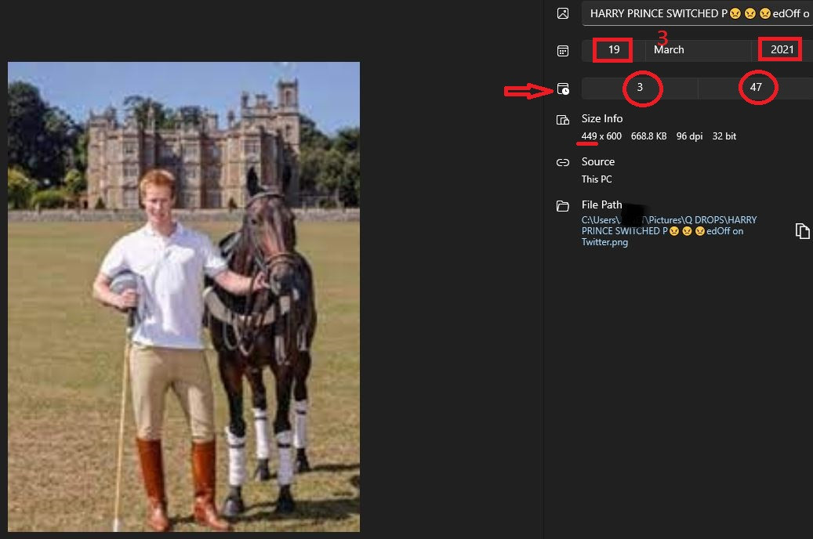Click the Size Info icon
Image resolution: width=813 pixels, height=539 pixels.
pos(562,120)
